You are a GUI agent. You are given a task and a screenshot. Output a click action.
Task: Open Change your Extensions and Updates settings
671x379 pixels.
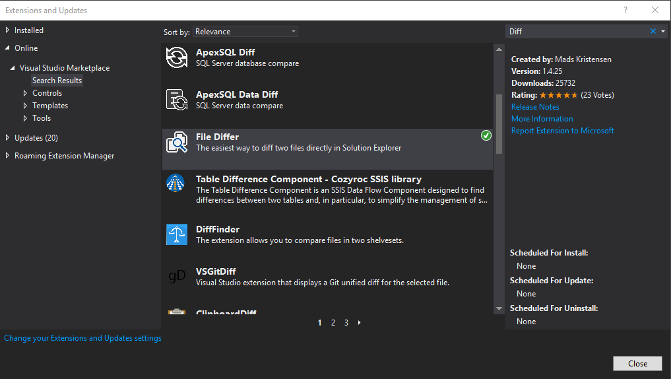82,338
